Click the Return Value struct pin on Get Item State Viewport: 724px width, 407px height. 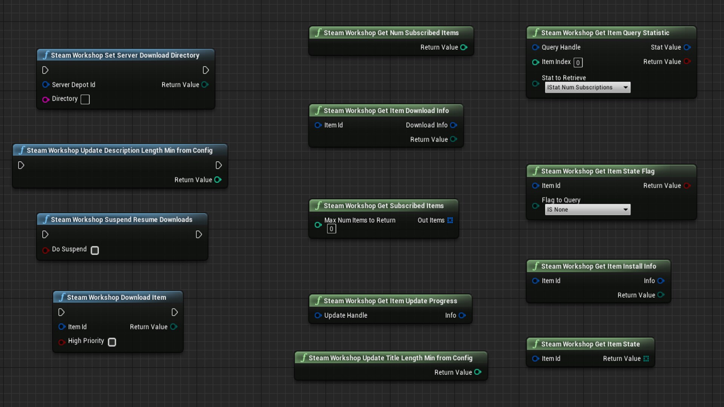(646, 358)
